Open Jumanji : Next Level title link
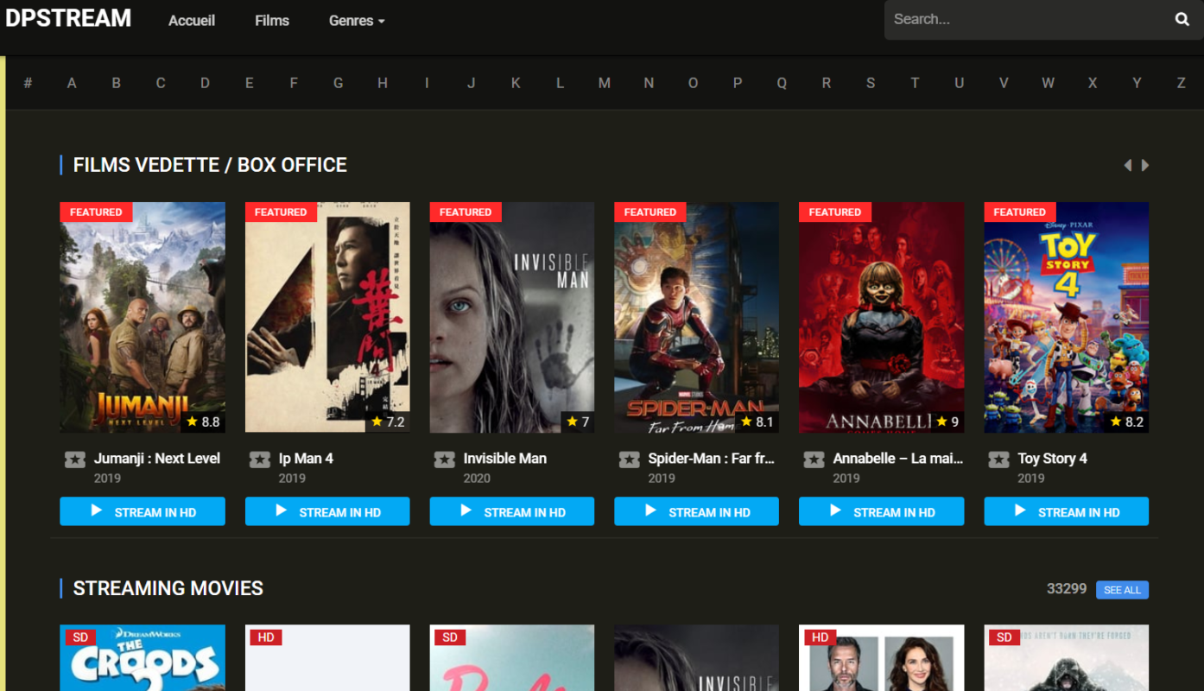This screenshot has height=691, width=1204. [157, 459]
